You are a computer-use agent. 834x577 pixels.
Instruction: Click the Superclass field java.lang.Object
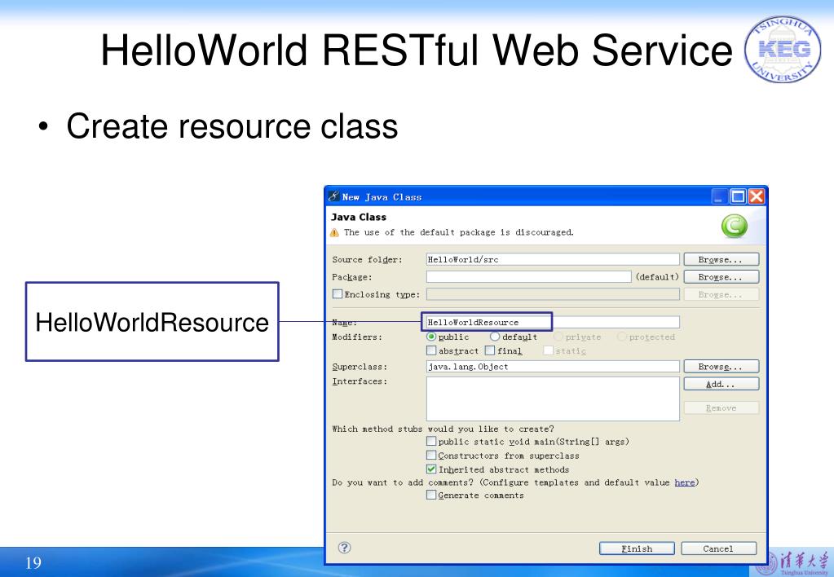point(553,367)
